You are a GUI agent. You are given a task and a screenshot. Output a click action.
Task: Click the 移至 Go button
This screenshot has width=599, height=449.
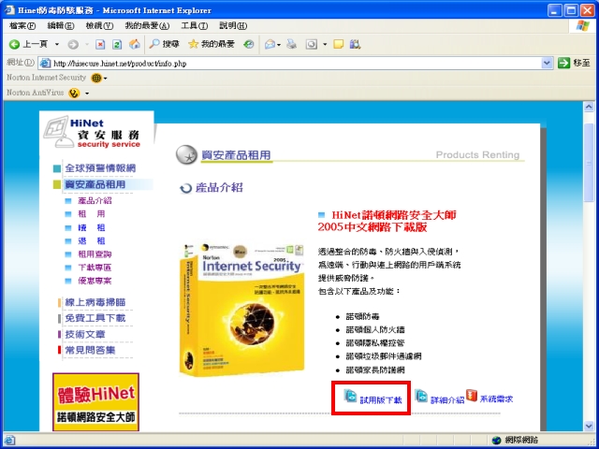click(574, 63)
